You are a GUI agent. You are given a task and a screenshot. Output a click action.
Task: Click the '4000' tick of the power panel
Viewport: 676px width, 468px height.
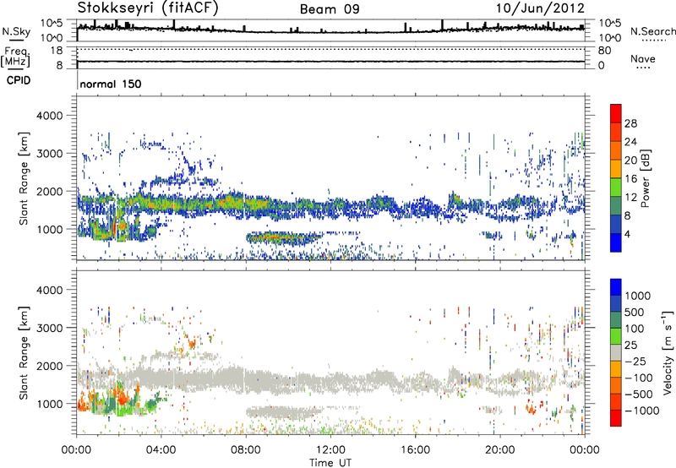[x=49, y=116]
